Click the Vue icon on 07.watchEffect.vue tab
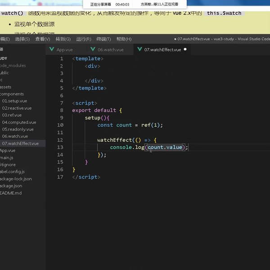 pos(139,49)
